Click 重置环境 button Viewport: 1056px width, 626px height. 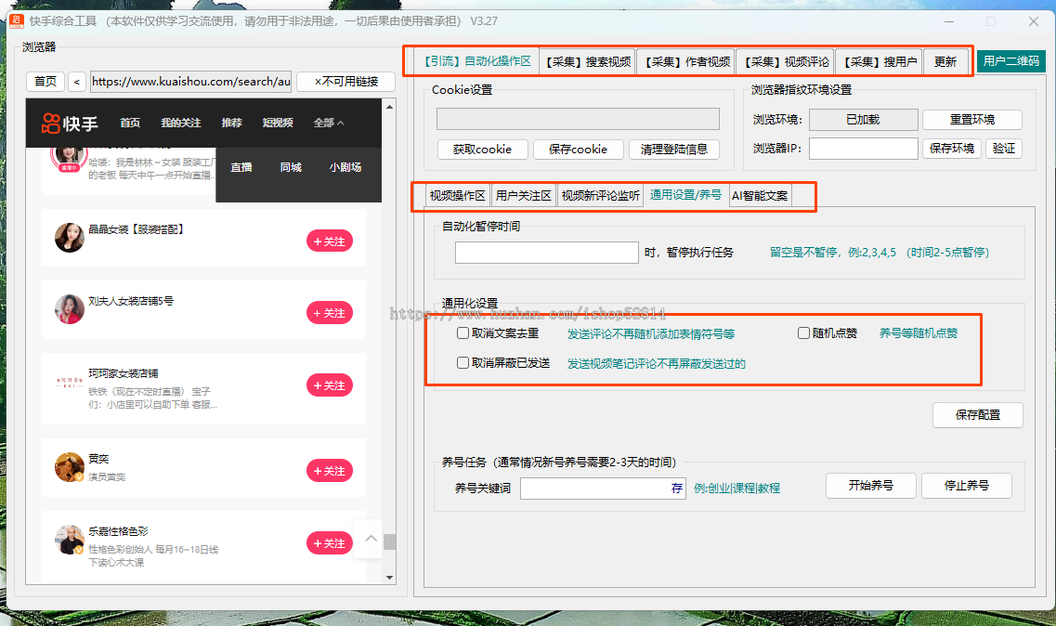972,119
